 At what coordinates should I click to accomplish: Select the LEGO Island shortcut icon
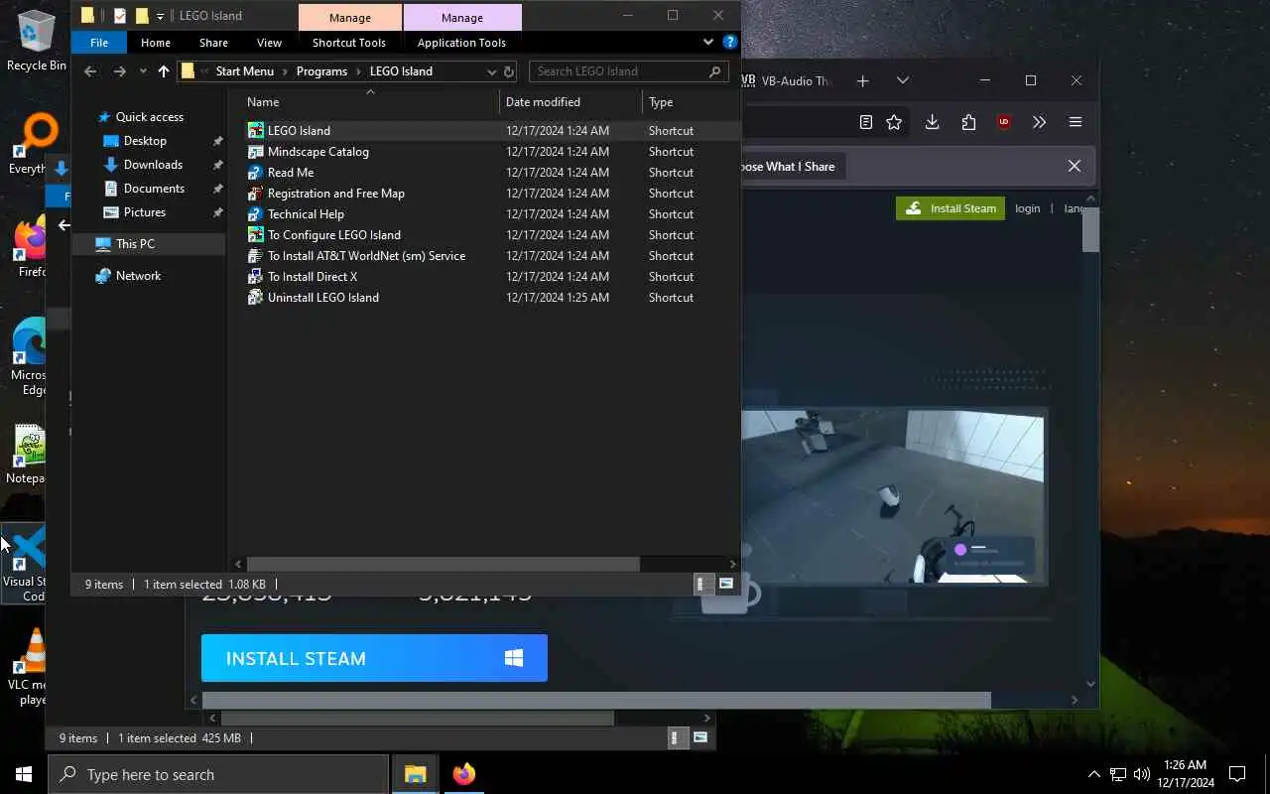pos(255,130)
